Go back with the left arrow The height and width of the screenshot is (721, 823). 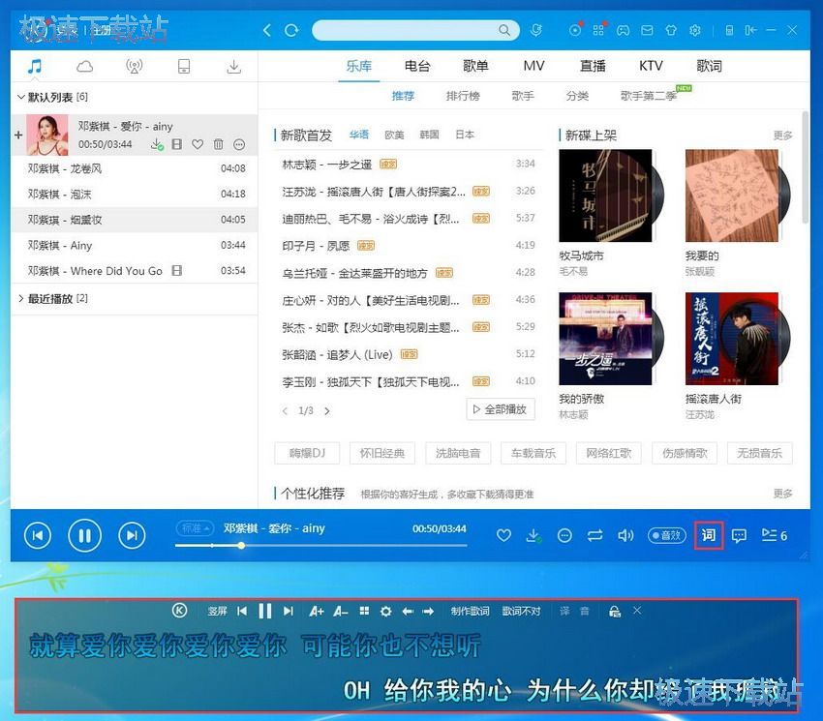point(267,30)
